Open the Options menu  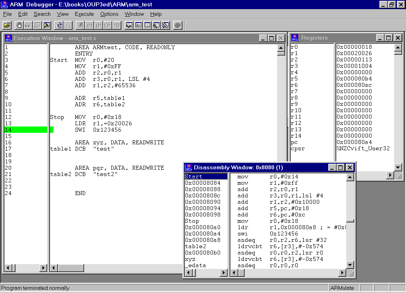click(109, 14)
